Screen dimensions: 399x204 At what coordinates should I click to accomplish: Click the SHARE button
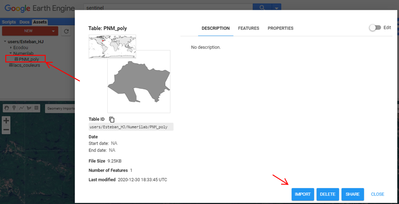pyautogui.click(x=353, y=194)
